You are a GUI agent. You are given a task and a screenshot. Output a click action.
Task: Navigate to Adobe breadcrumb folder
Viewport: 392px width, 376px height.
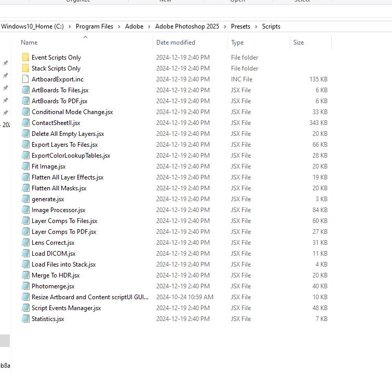[134, 26]
